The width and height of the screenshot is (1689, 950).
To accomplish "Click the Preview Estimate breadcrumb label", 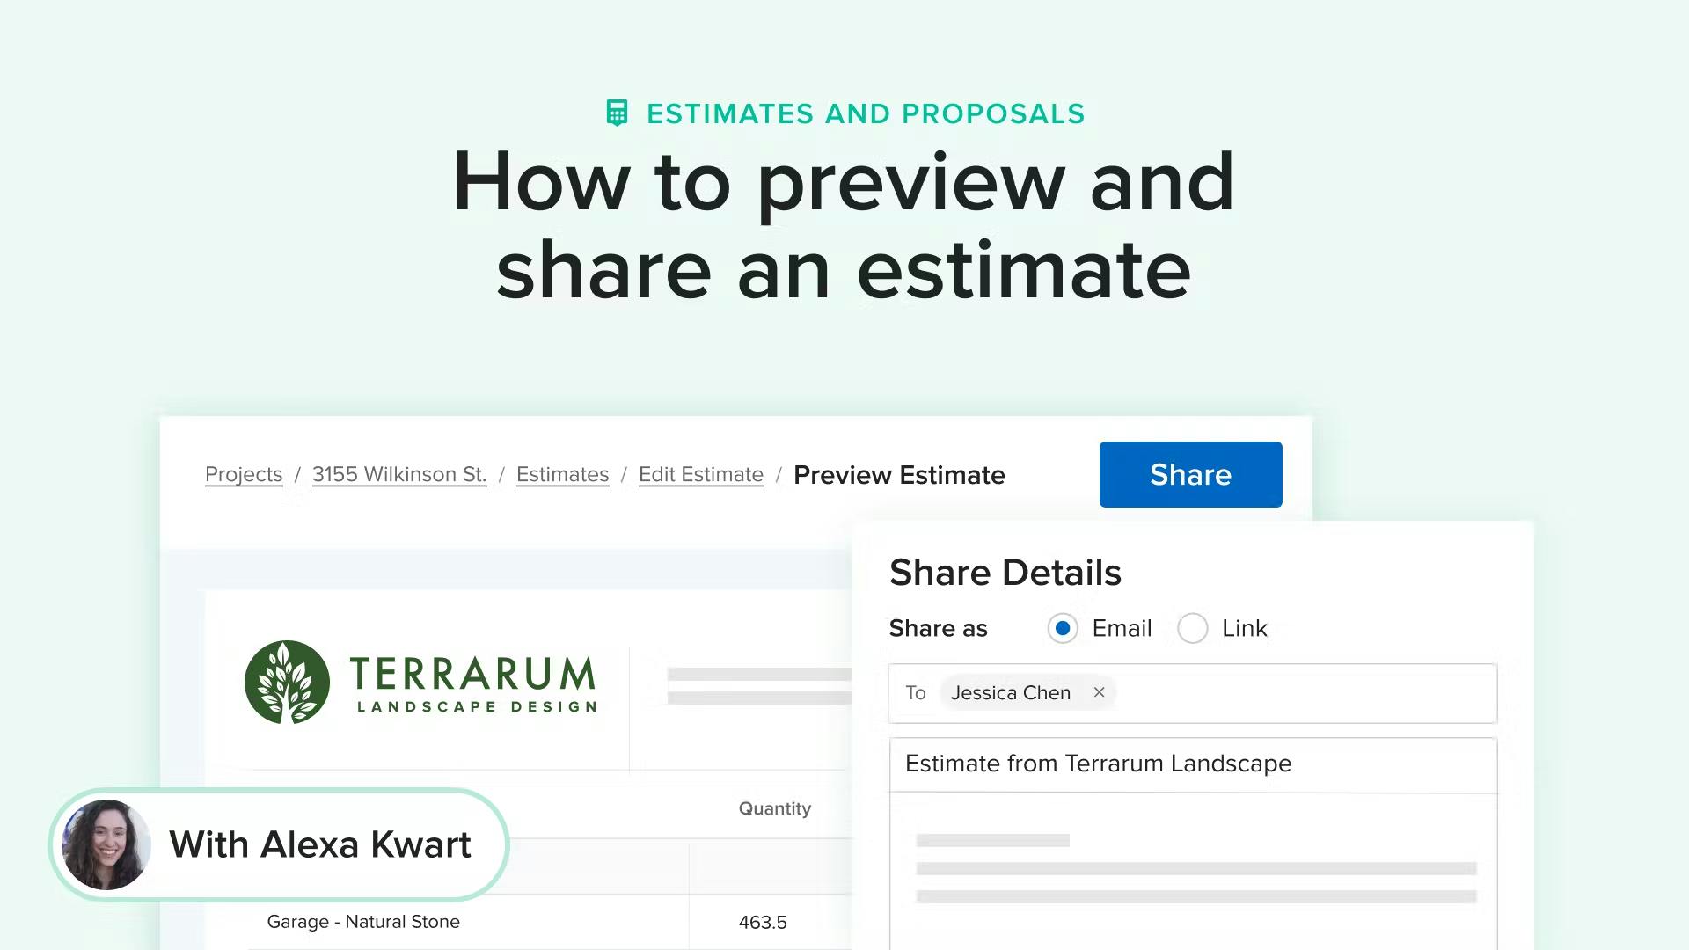I will point(899,474).
